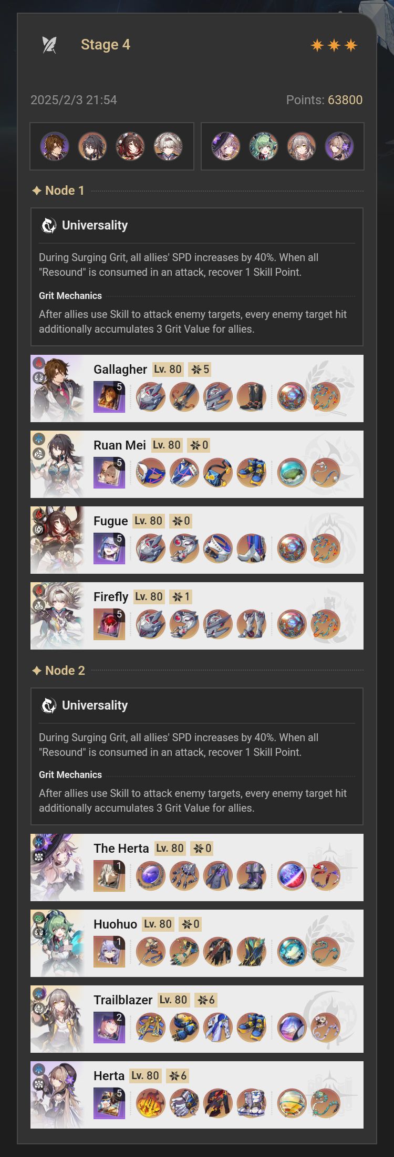Click Herta's fiery head relic icon
Screen dimensions: 394x1157
pos(151,1103)
